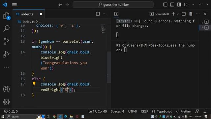The height and width of the screenshot is (119, 211).
Task: Click the lightbulb quick-fix icon on line 17
Action: coord(34,84)
